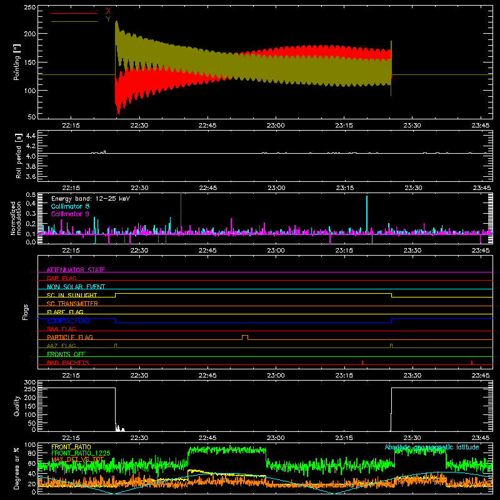Click the green FRONT_RATIO_1225 legend entry
Image resolution: width=500 pixels, height=500 pixels.
81,453
